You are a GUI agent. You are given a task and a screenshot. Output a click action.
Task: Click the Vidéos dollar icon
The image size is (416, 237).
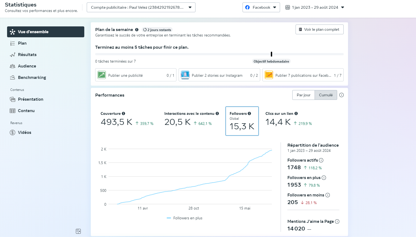[13, 133]
